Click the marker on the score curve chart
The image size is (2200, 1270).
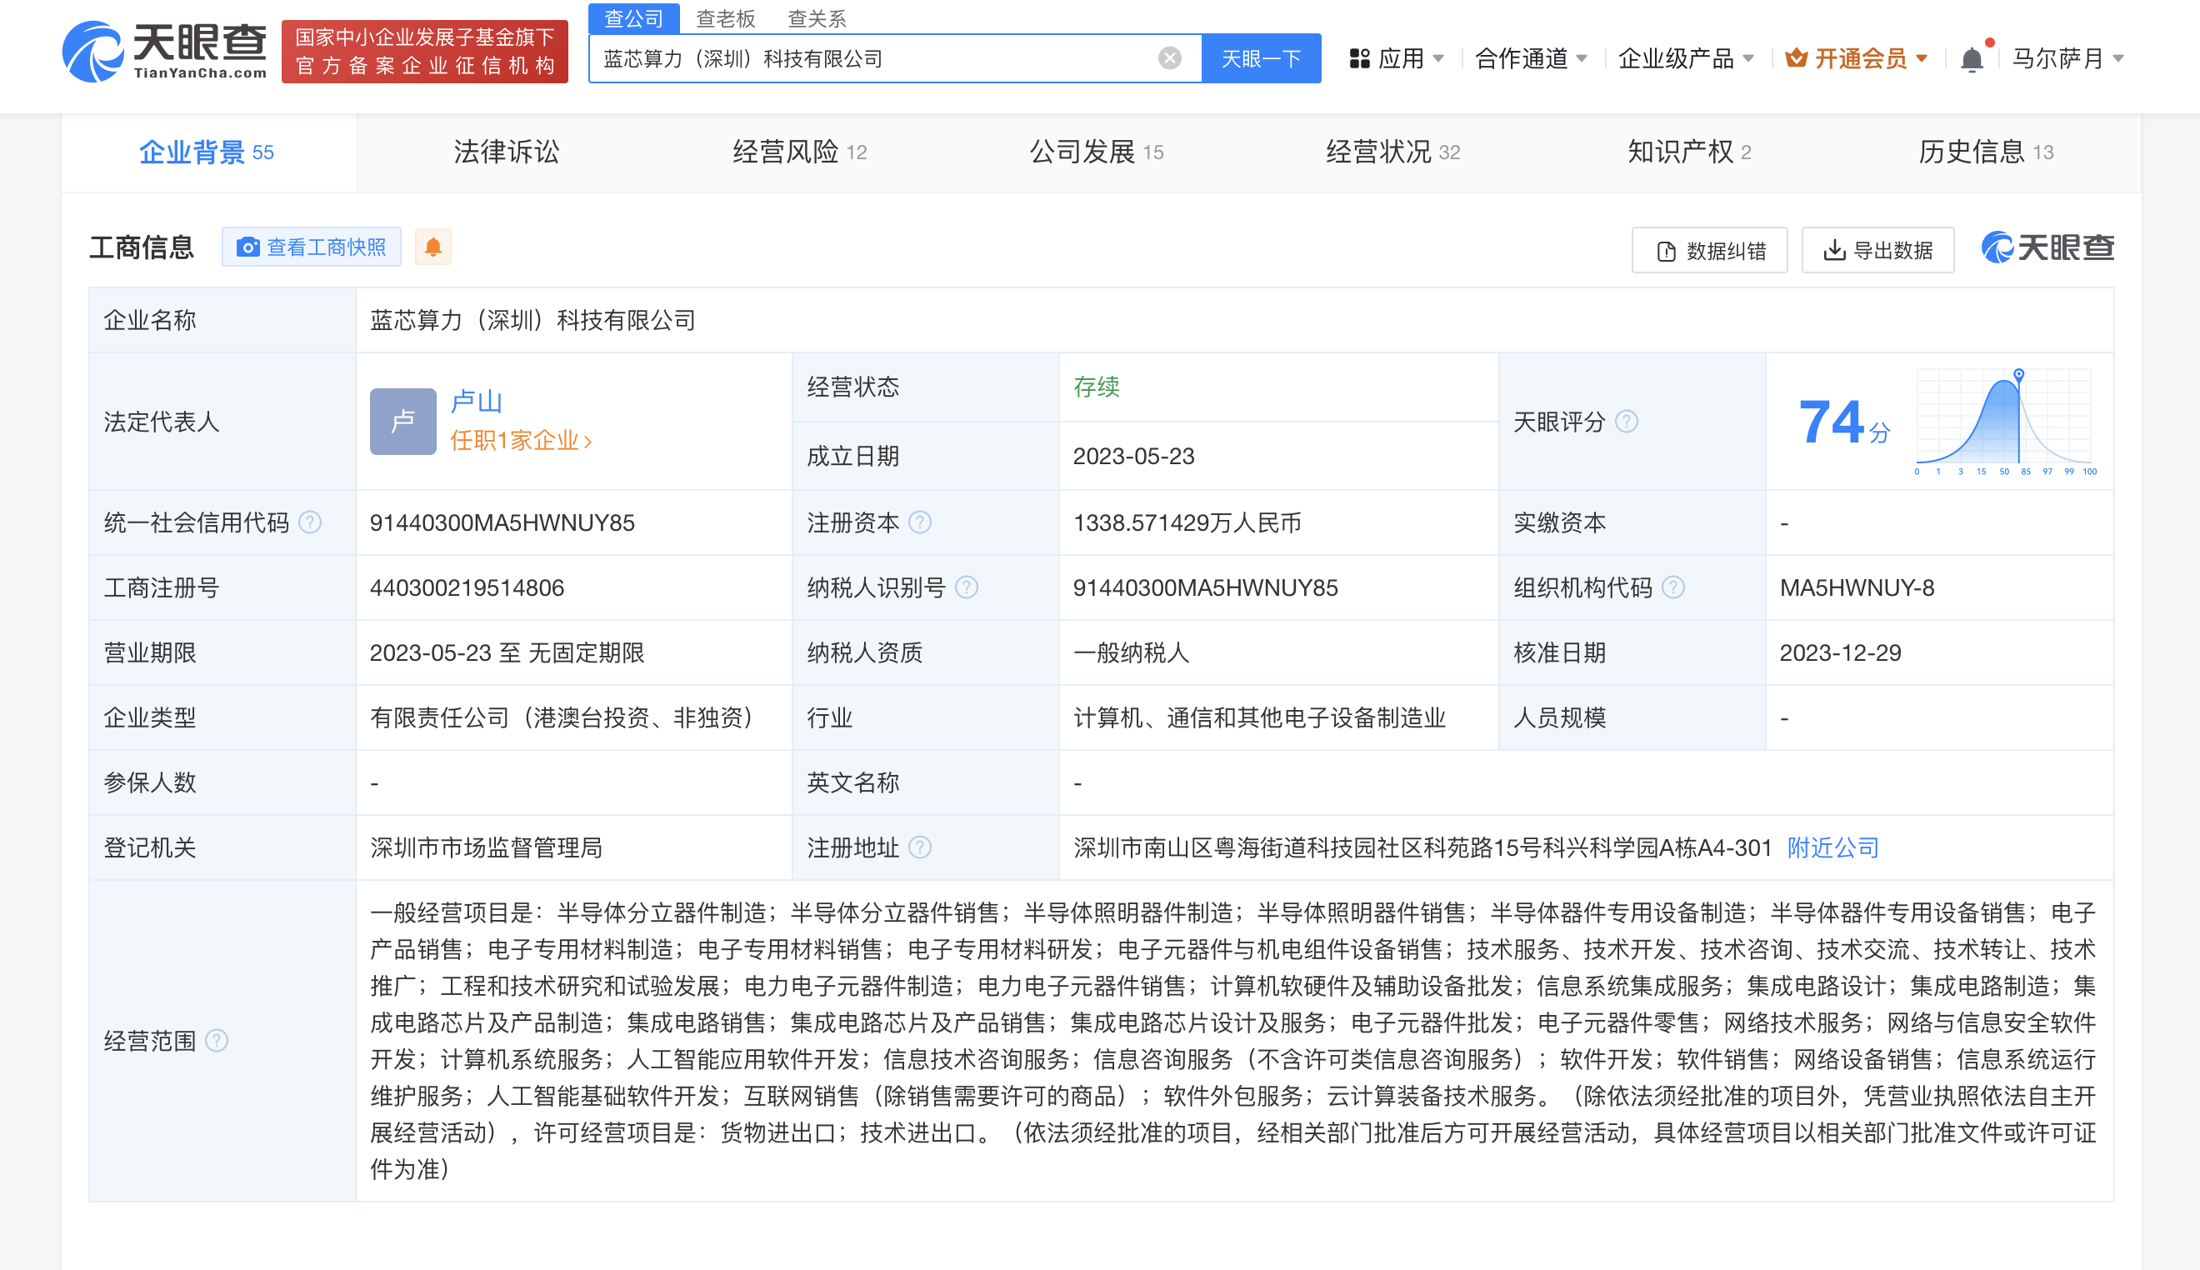point(2018,375)
